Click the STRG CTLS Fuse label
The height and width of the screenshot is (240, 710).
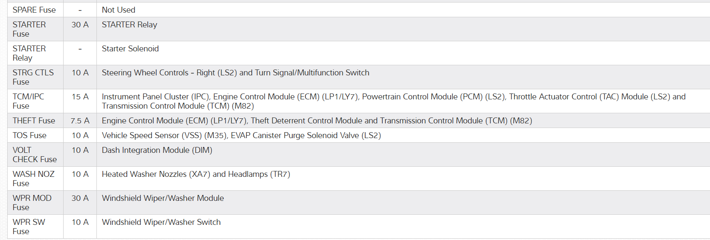tap(33, 77)
